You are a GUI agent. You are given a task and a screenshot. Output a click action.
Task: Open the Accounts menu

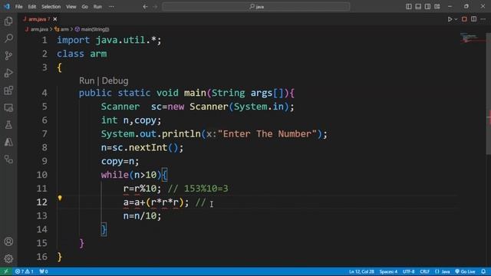point(8,242)
